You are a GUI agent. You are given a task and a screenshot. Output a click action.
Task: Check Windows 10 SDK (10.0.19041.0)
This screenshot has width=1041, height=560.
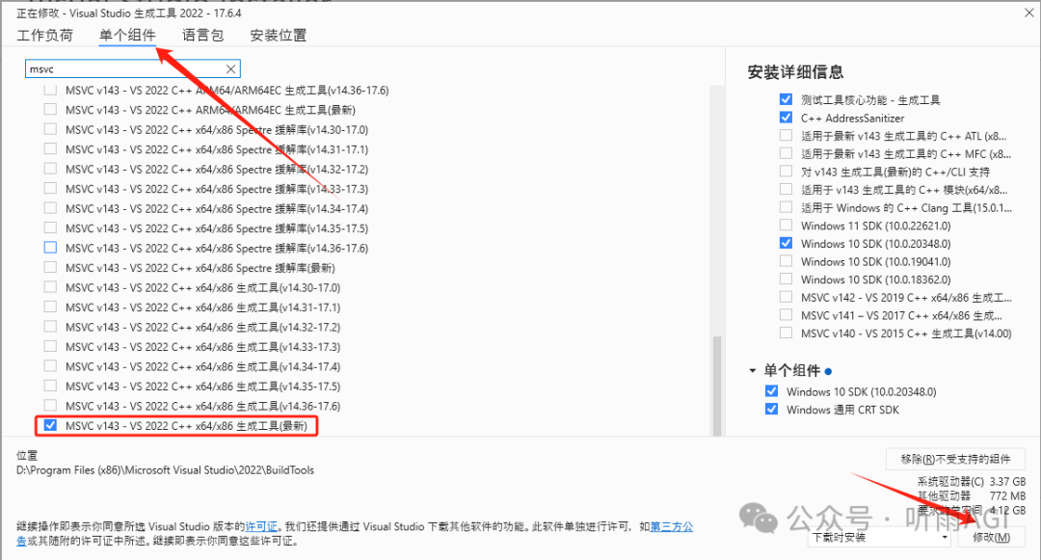click(787, 261)
